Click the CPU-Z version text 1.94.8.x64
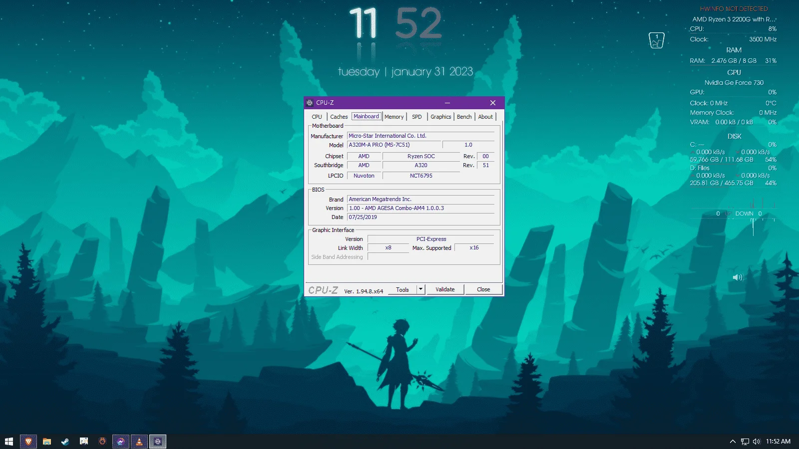The width and height of the screenshot is (799, 449). (x=364, y=291)
